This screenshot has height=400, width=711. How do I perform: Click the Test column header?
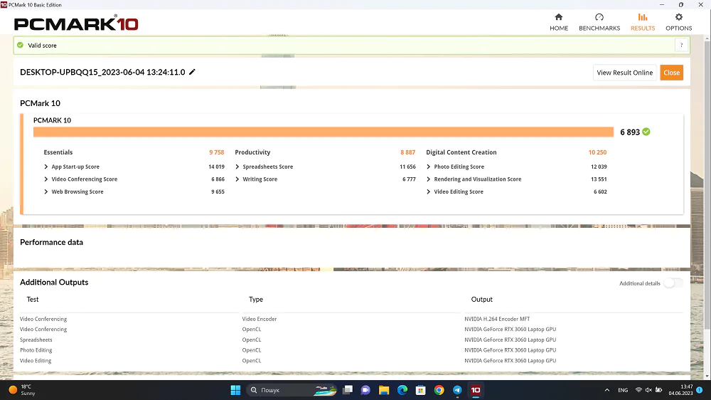pos(33,300)
